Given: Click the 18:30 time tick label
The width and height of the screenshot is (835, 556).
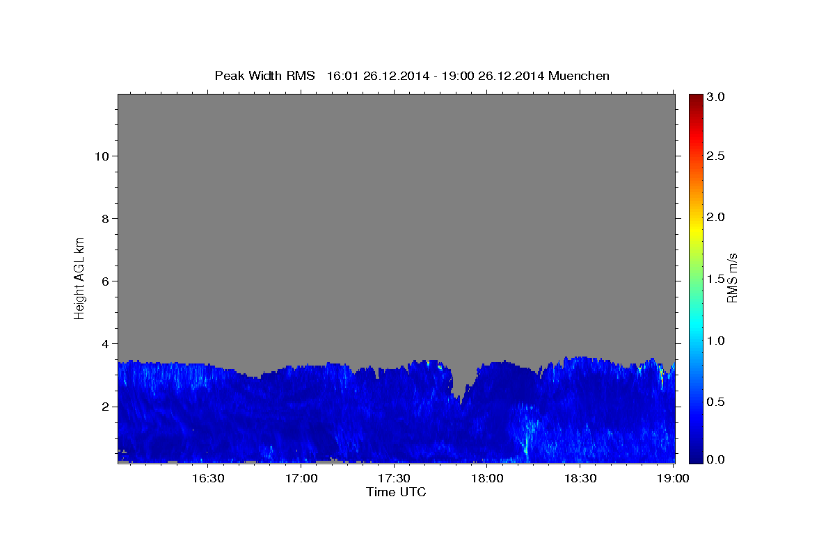Looking at the screenshot, I should (x=580, y=478).
